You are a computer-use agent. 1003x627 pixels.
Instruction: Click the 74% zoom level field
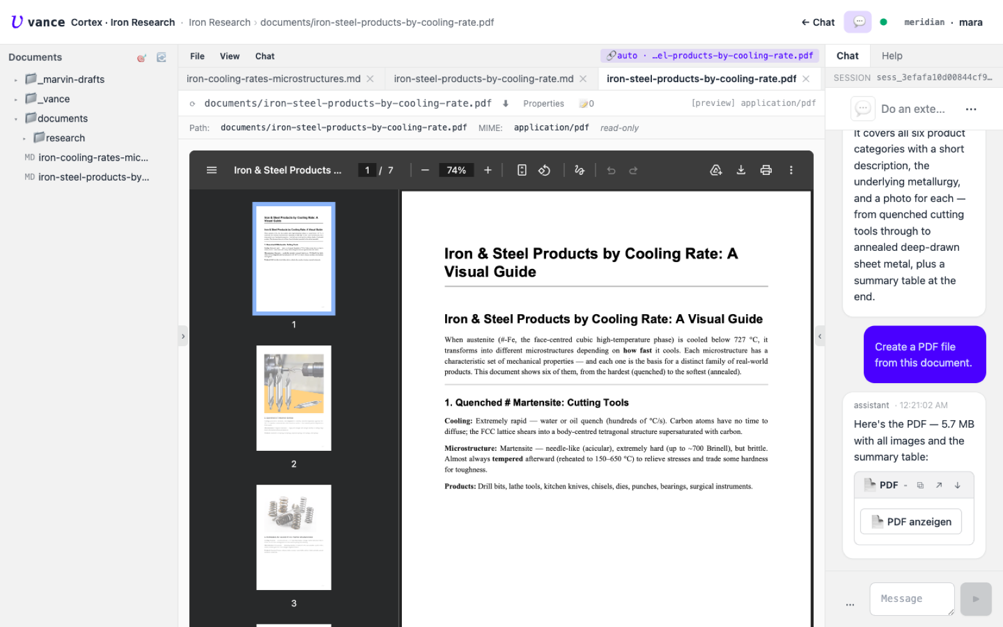[456, 170]
